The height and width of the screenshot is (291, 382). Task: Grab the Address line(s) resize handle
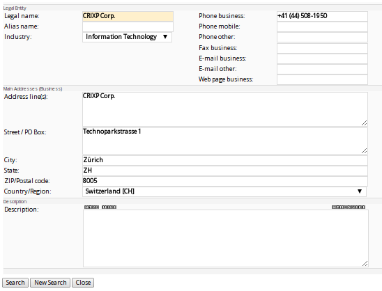tap(364, 123)
